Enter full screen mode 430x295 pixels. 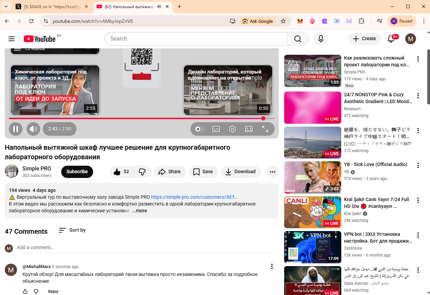(x=265, y=129)
